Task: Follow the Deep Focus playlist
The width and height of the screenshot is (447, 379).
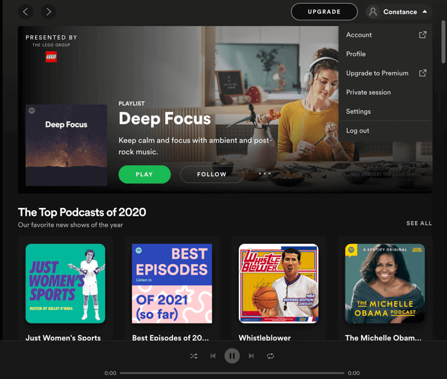Action: coord(212,174)
